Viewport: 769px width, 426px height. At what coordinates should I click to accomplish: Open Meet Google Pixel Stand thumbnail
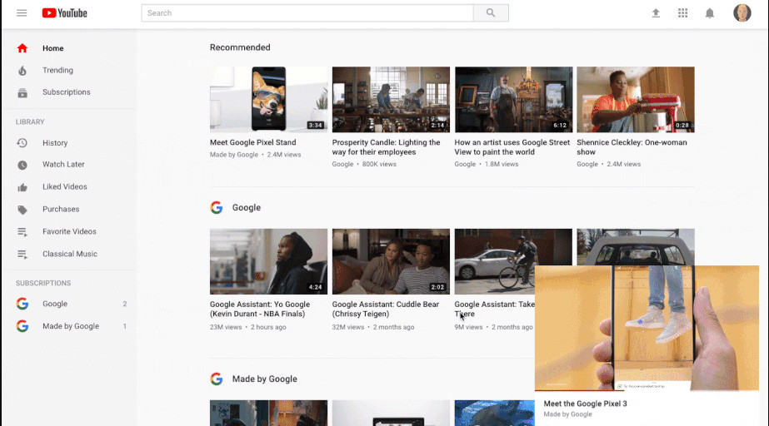268,99
